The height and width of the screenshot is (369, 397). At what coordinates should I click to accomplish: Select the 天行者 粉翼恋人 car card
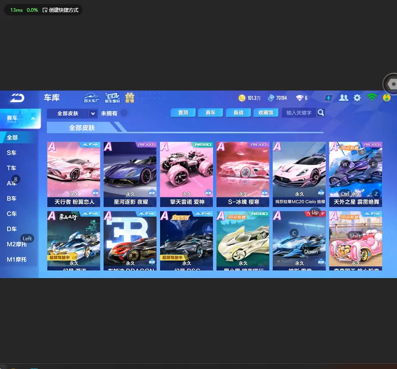click(74, 175)
